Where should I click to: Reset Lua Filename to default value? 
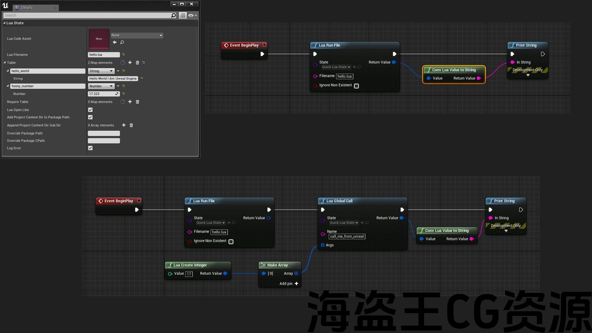point(123,55)
